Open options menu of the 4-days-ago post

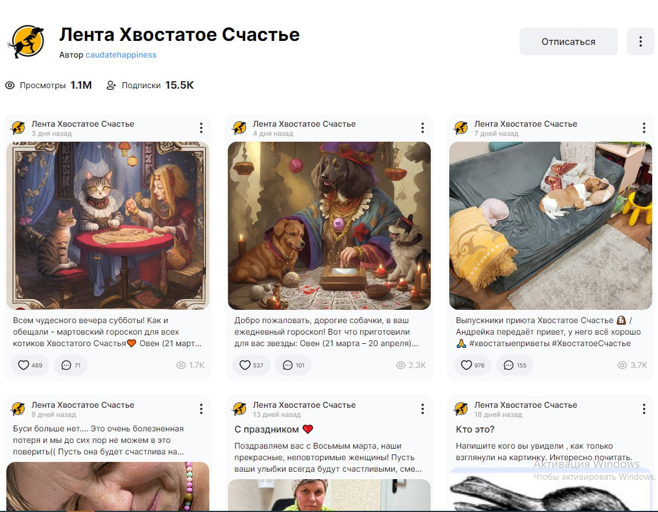pos(423,128)
